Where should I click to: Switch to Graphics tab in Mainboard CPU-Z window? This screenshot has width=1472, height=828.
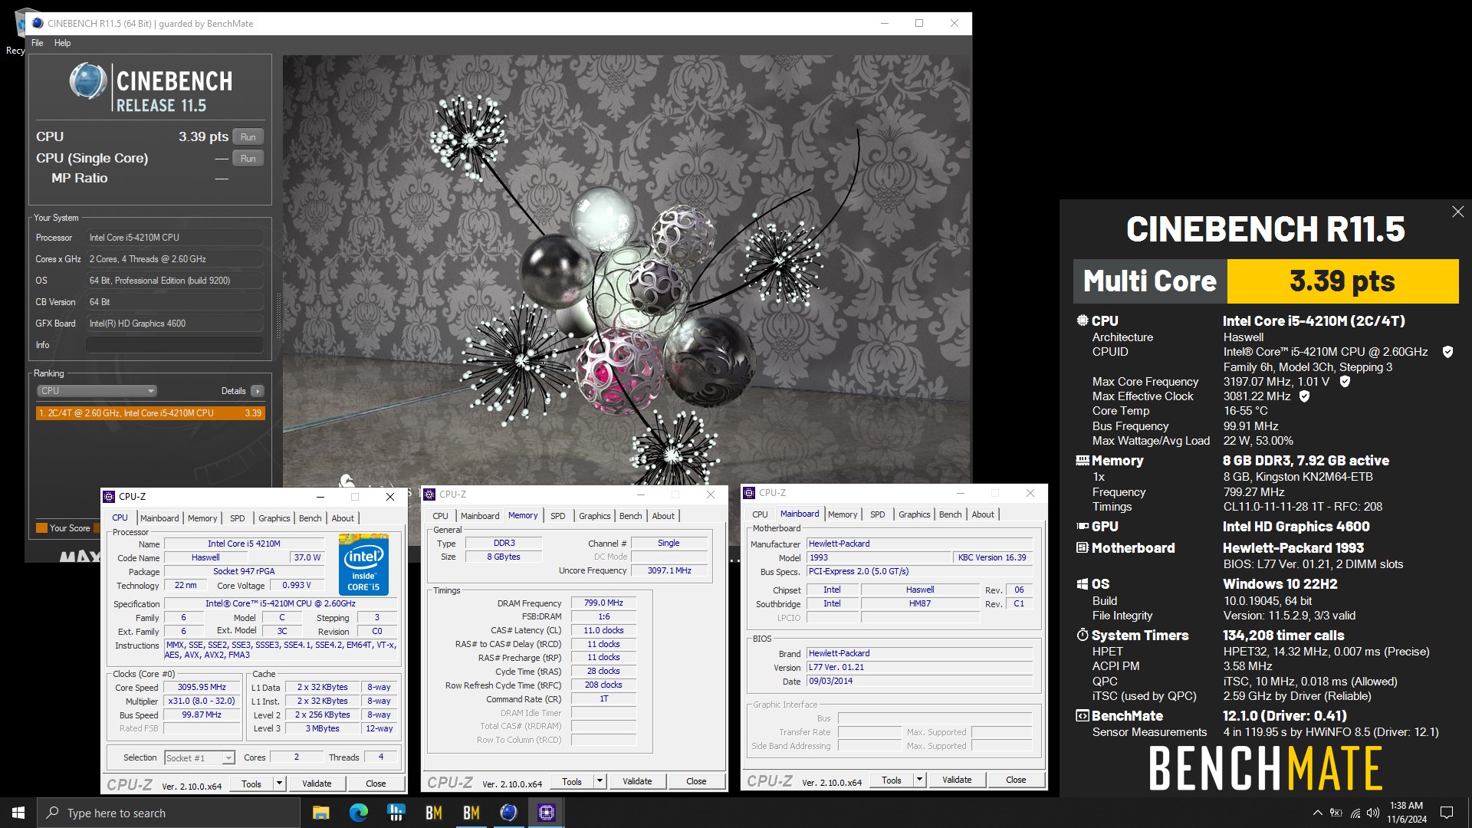(x=915, y=514)
